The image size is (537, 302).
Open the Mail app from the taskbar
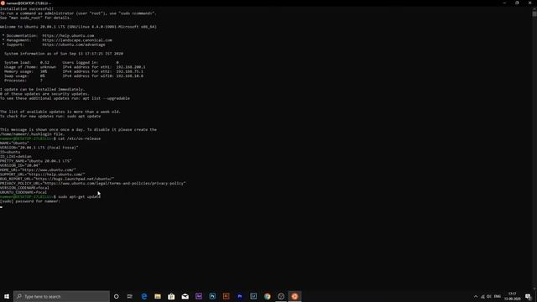(185, 296)
